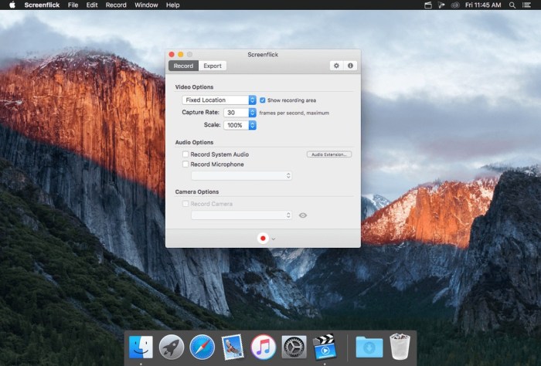Open System Preferences from the Dock

pyautogui.click(x=294, y=347)
